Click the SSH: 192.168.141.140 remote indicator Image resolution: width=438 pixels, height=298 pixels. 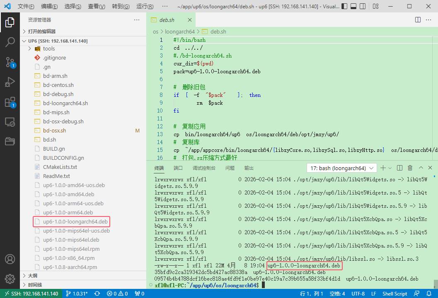[x=31, y=293]
